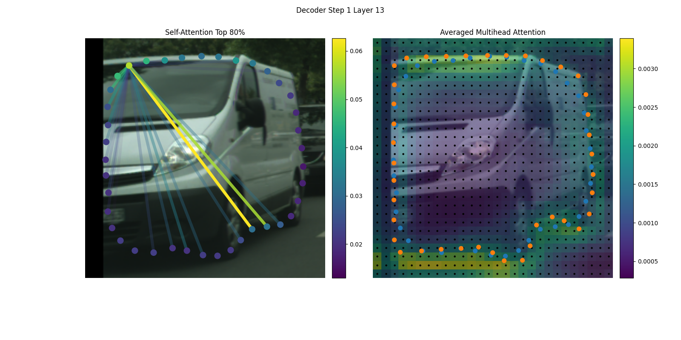681x340 pixels.
Task: Click the 0.0005 tick label on right colorbar
Action: click(x=648, y=261)
